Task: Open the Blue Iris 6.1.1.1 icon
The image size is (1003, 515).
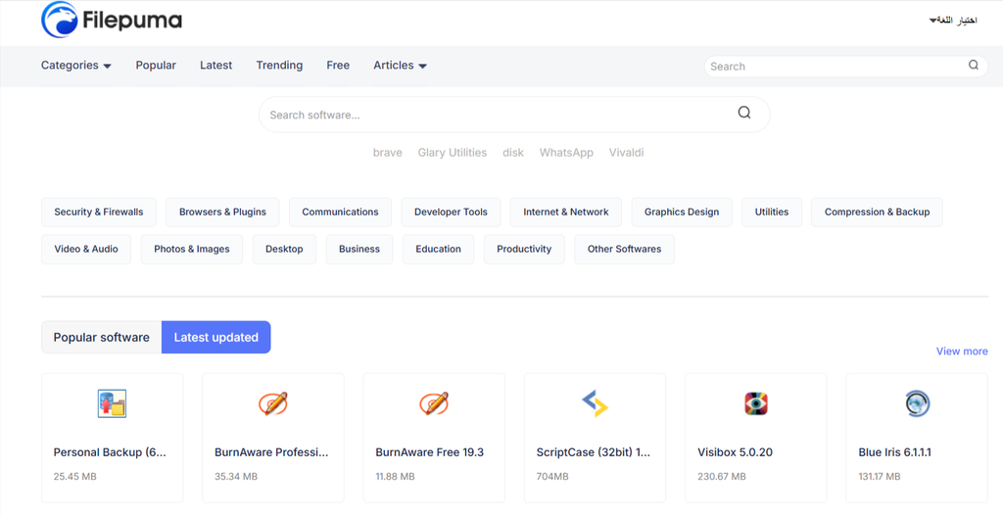Action: (917, 403)
